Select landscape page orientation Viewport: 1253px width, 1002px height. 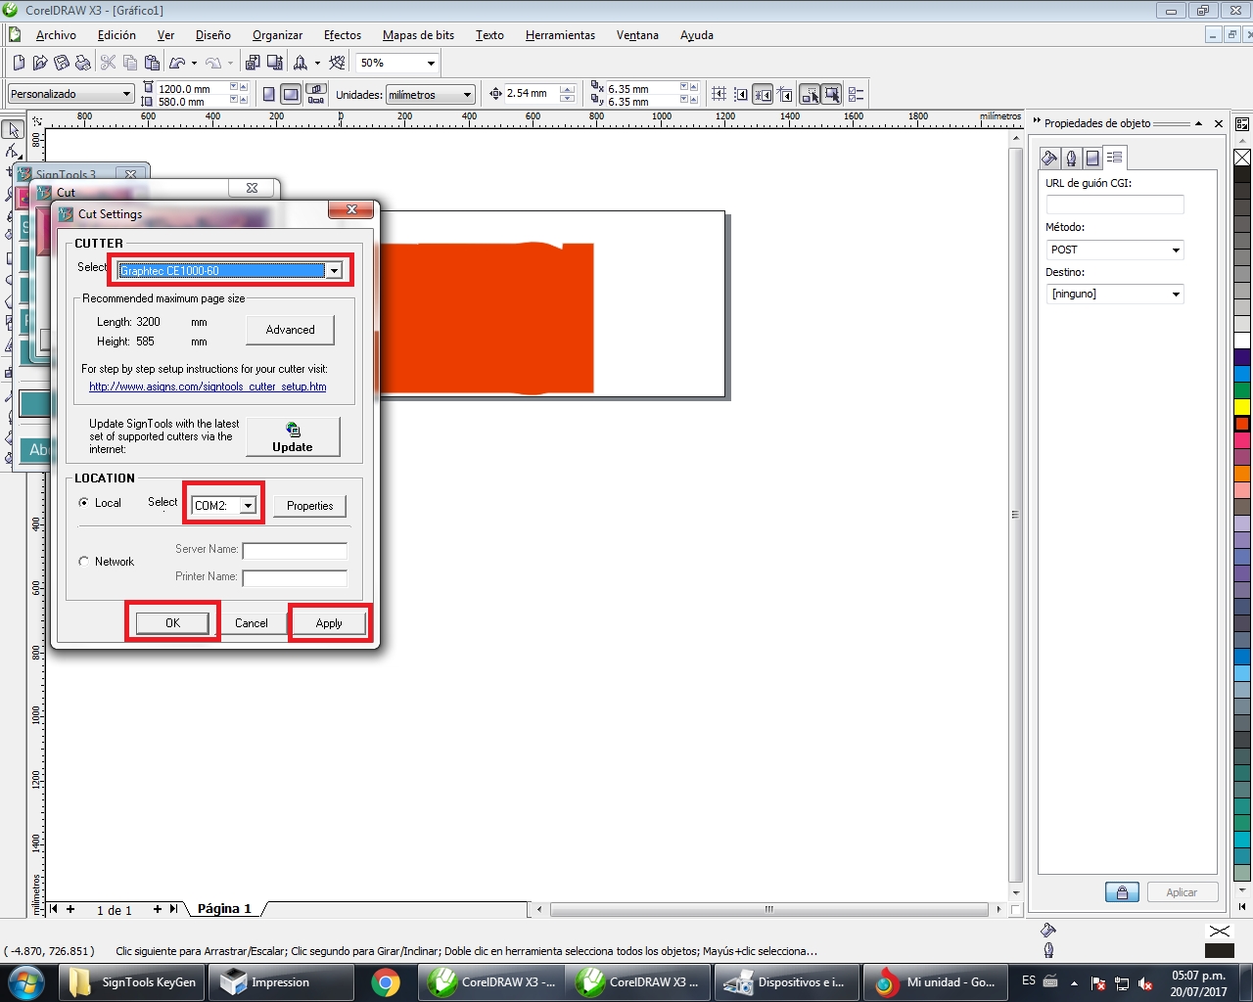tap(291, 94)
